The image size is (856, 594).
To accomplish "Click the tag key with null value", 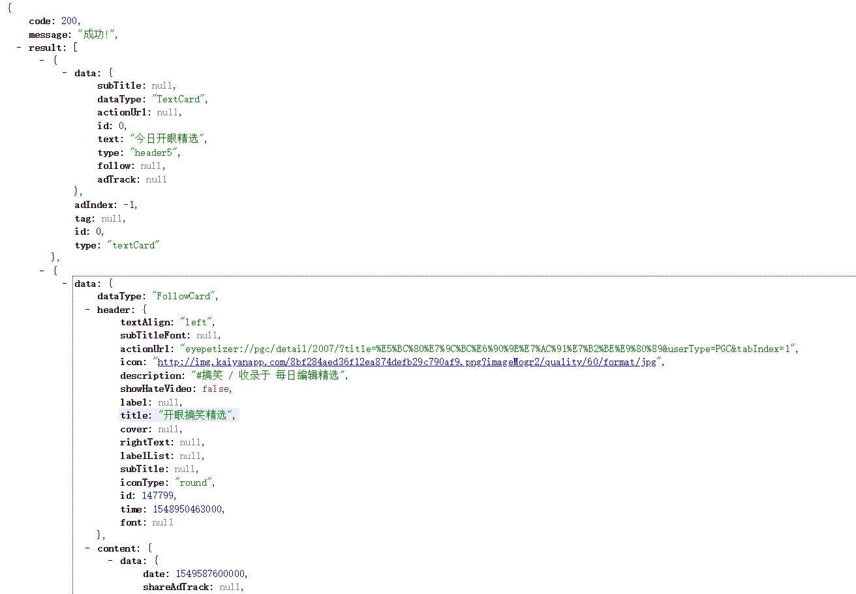I will (84, 218).
